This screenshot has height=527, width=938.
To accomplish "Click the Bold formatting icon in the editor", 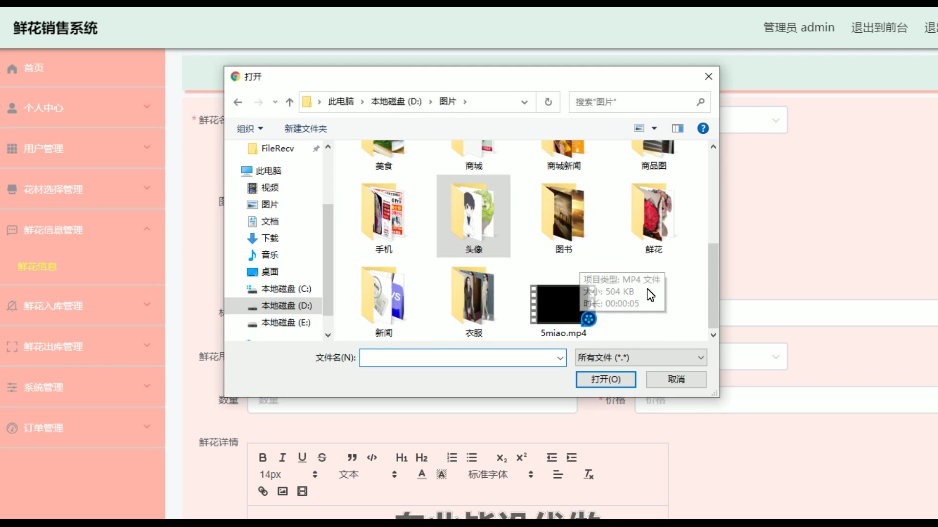I will tap(262, 457).
